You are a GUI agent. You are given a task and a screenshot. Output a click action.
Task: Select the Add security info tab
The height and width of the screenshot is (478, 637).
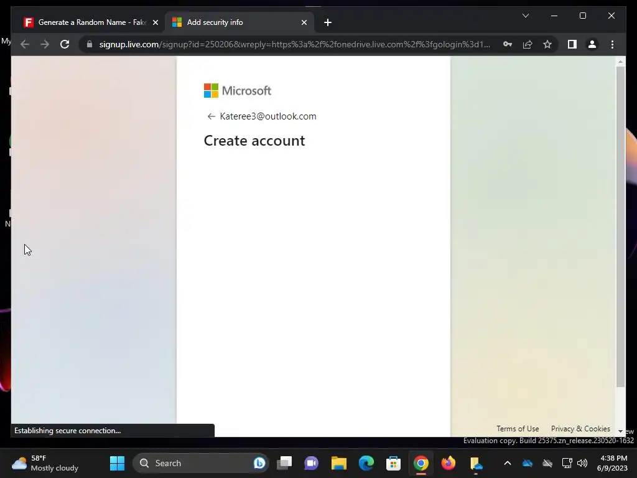pos(239,22)
